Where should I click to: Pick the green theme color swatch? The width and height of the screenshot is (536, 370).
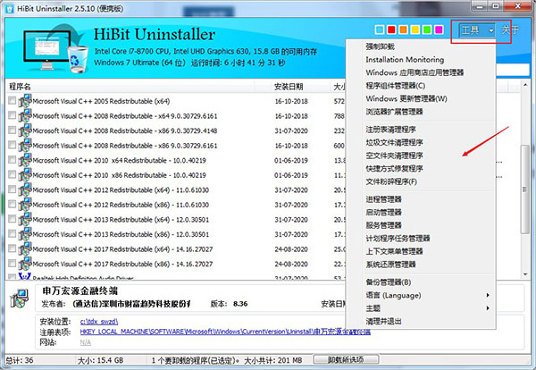[x=427, y=30]
